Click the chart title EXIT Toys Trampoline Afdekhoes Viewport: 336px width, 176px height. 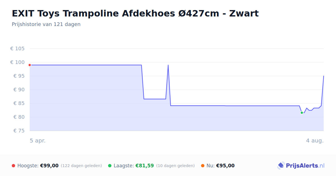point(135,13)
